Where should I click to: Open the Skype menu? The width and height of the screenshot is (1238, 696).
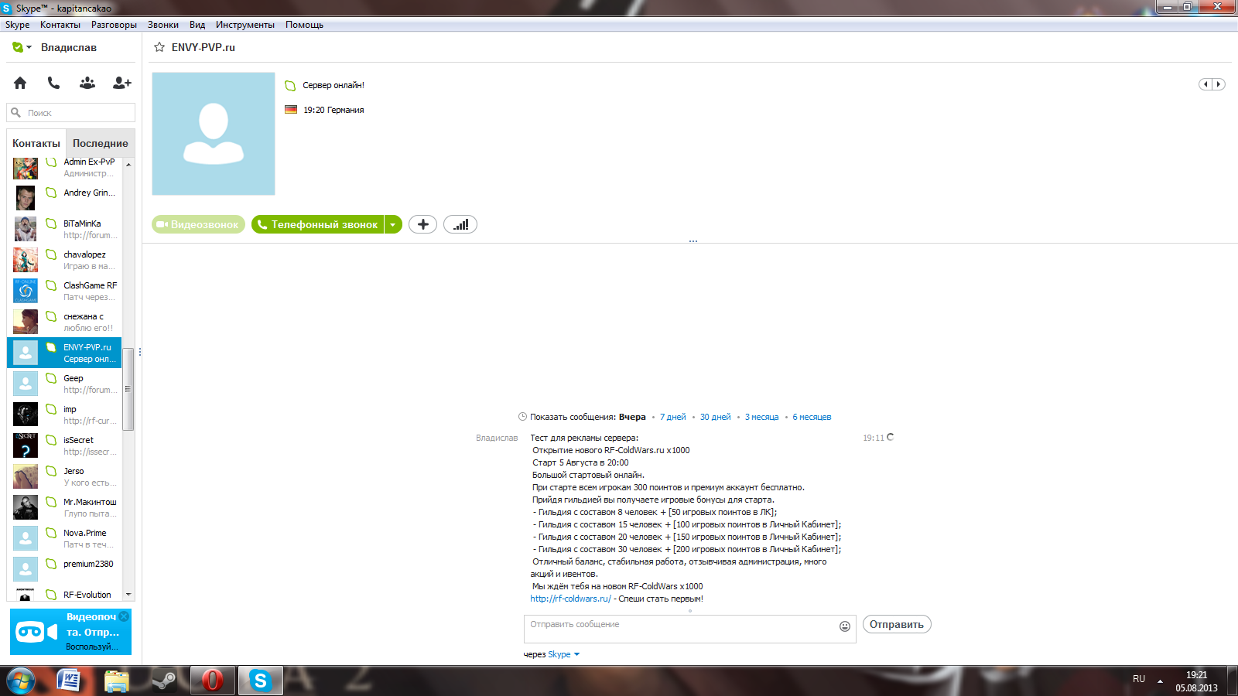pyautogui.click(x=17, y=25)
